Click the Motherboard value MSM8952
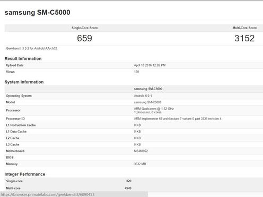 click(x=141, y=151)
